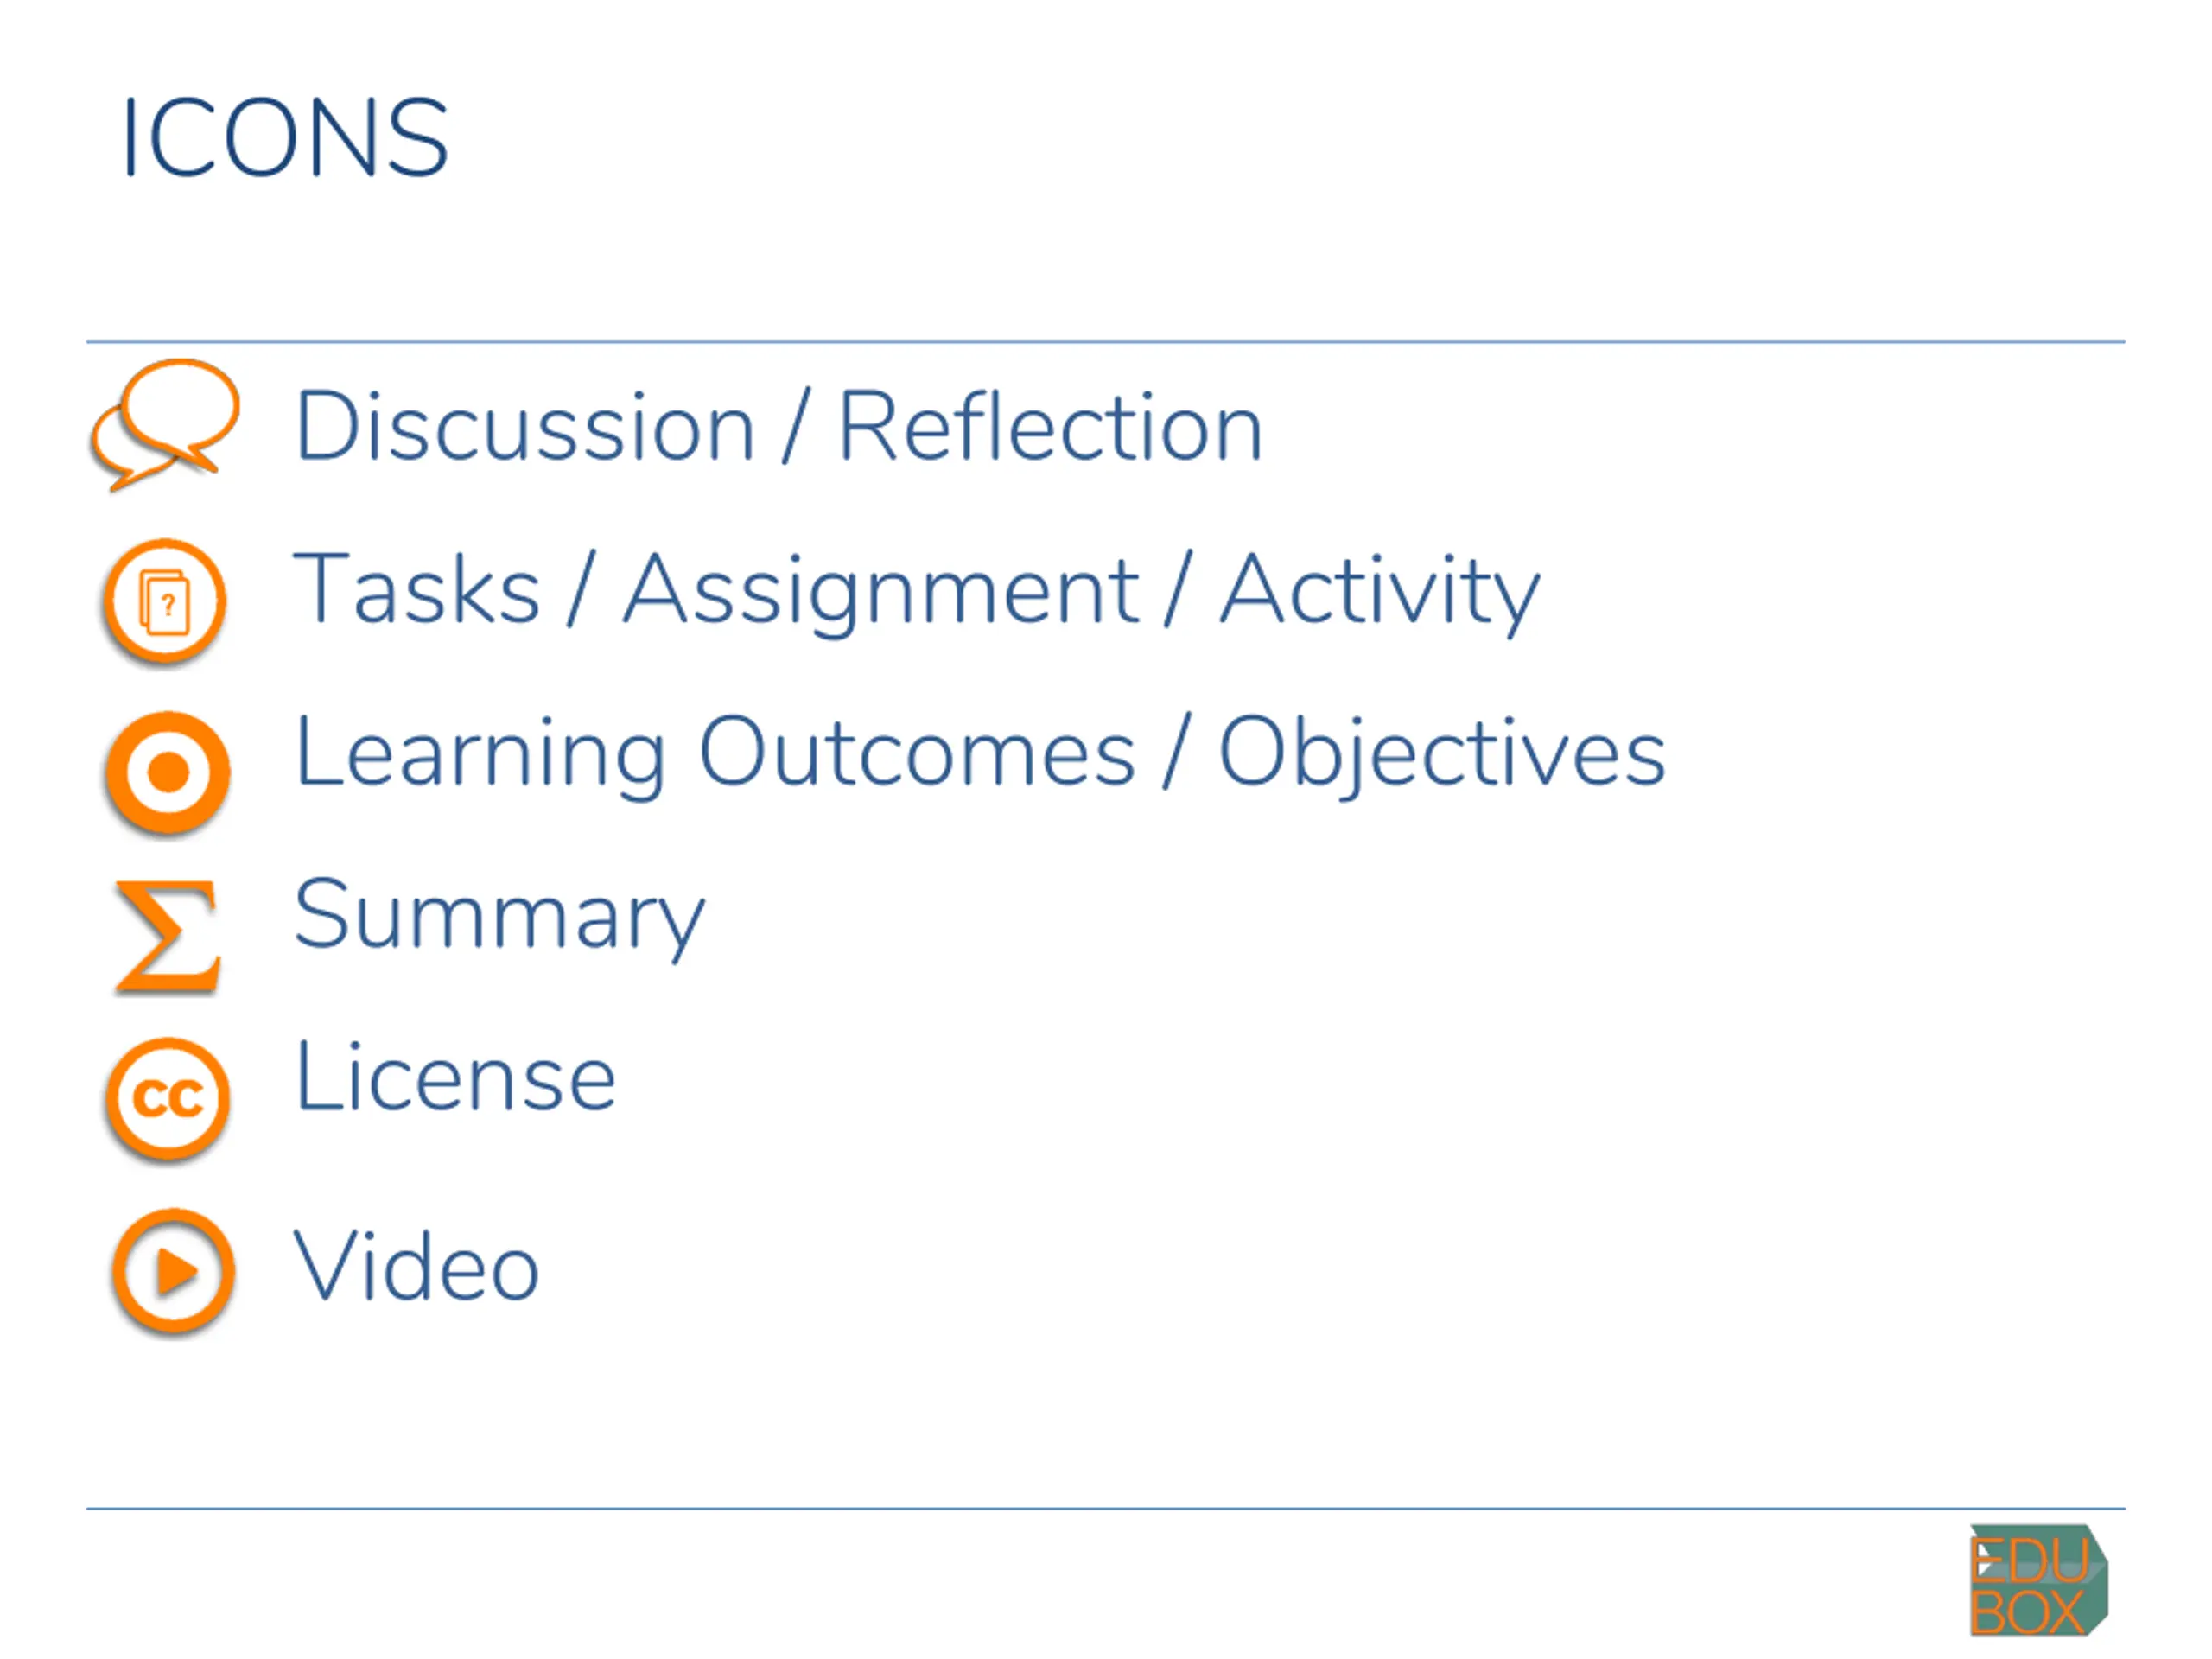Click the word Objectives

coord(1442,755)
